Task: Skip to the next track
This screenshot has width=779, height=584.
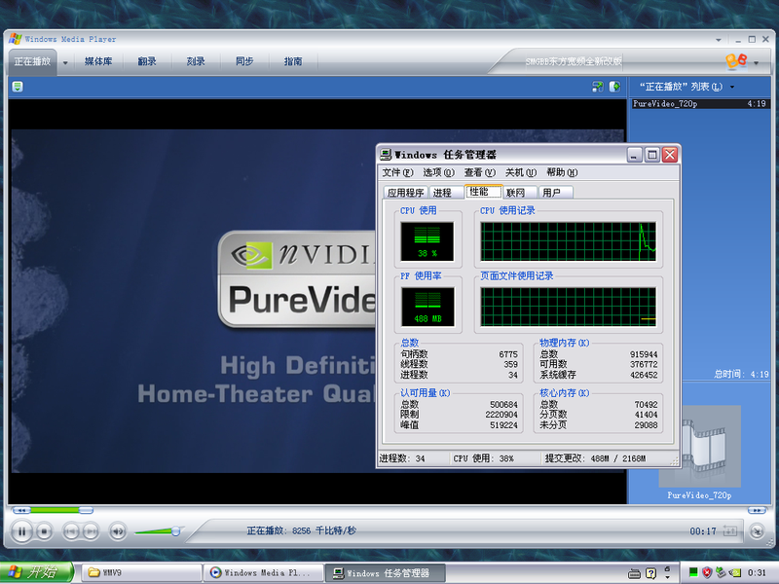Action: [91, 531]
